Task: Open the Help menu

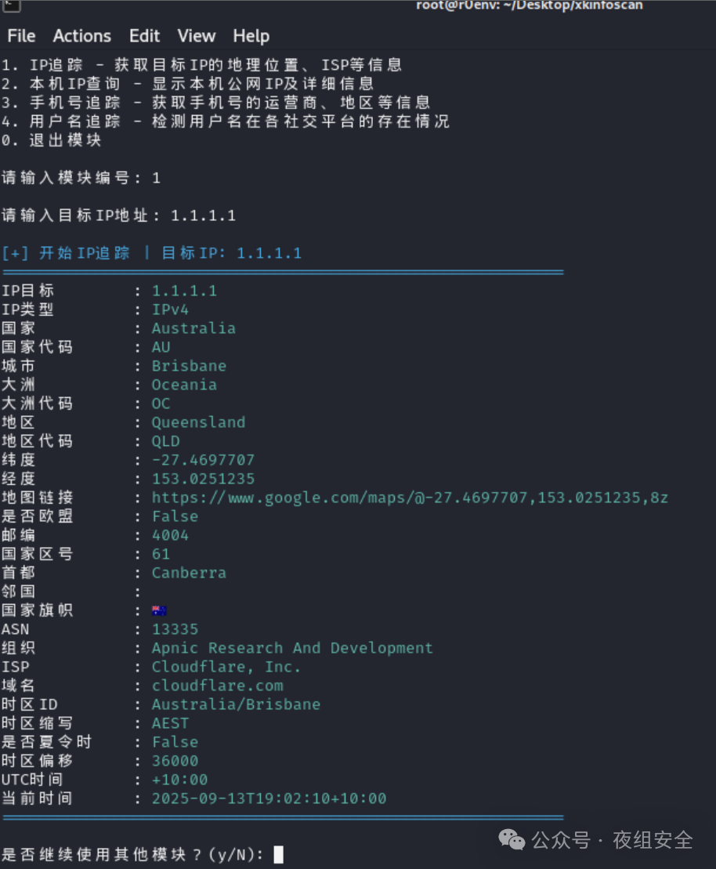Action: click(251, 36)
